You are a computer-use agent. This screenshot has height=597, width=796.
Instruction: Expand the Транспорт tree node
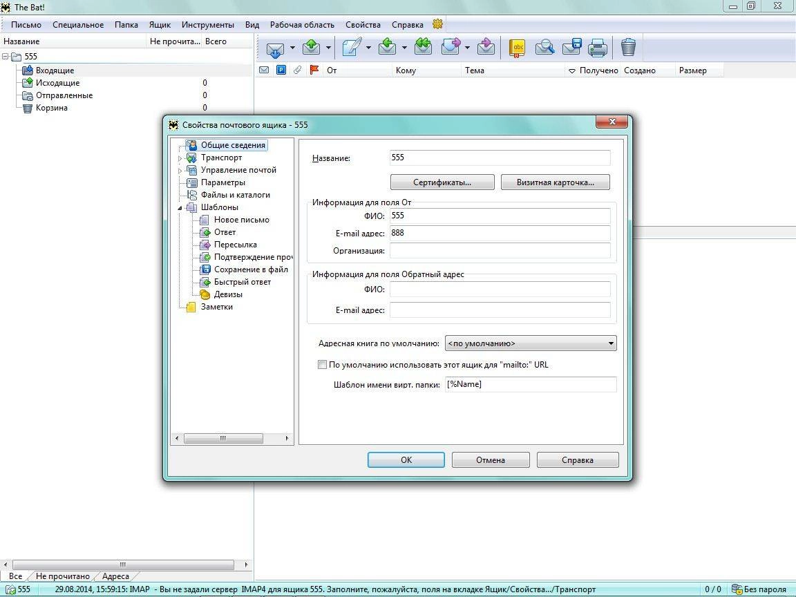click(x=180, y=158)
